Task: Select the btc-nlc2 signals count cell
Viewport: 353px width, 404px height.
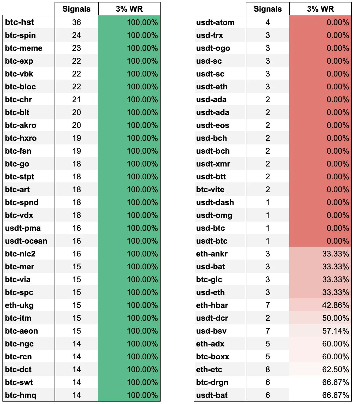Action: [76, 254]
